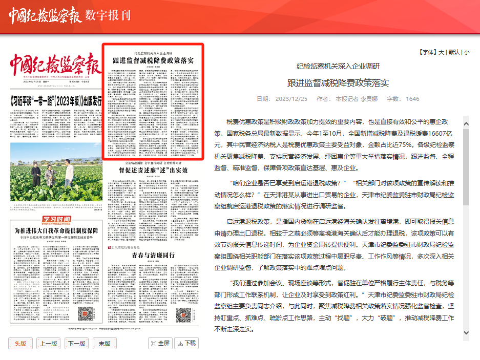Go to next page with 下一版
480x360 pixels.
pyautogui.click(x=76, y=344)
